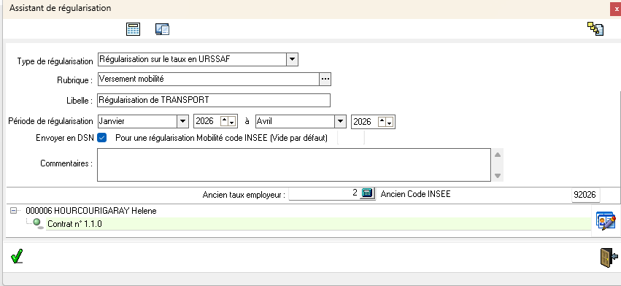This screenshot has height=286, width=621.
Task: Select Contrat n° 1.1.0 row
Action: 318,224
